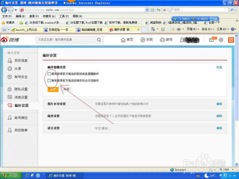This screenshot has height=179, width=239.
Task: Expand the back/forward history dropdown arrow
Action: 16,10
